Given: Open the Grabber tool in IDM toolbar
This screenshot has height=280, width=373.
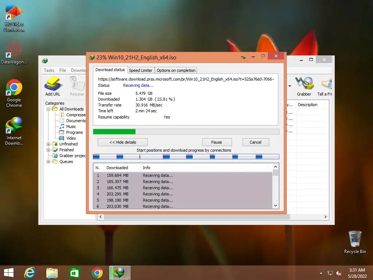Looking at the screenshot, I should coord(304,86).
